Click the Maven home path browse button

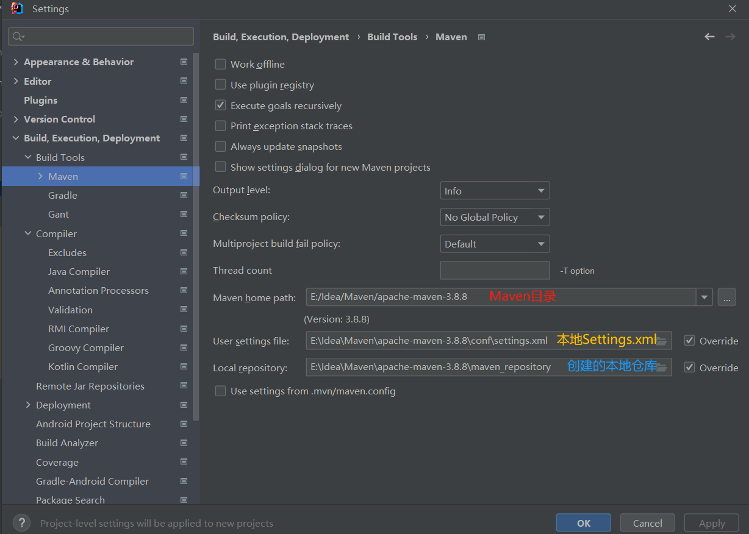click(x=726, y=297)
